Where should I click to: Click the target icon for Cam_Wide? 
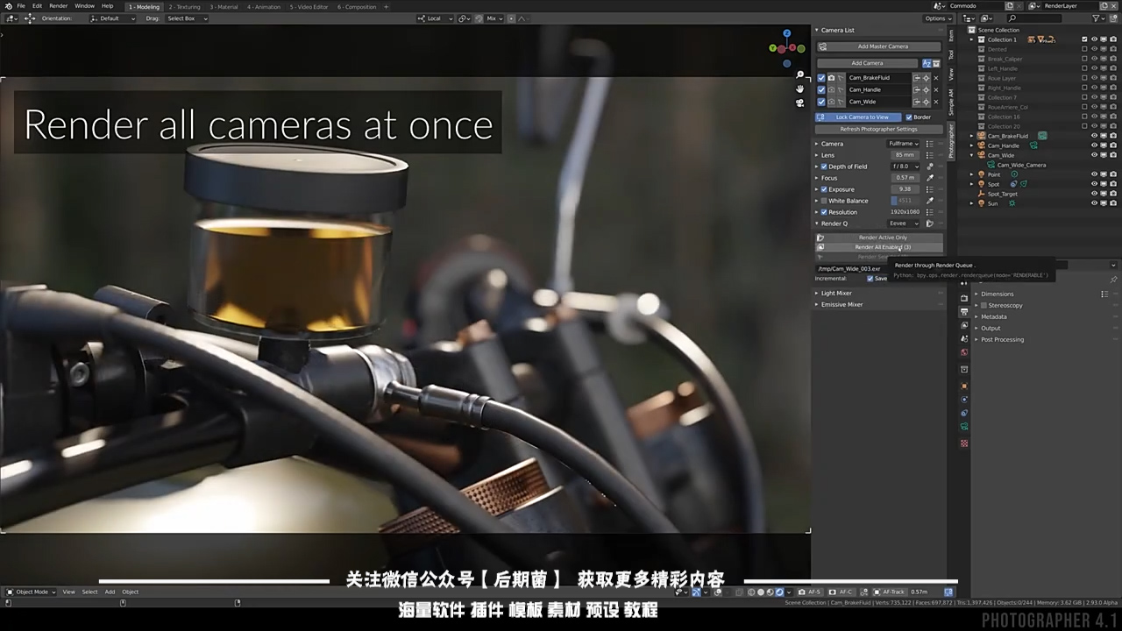(927, 102)
